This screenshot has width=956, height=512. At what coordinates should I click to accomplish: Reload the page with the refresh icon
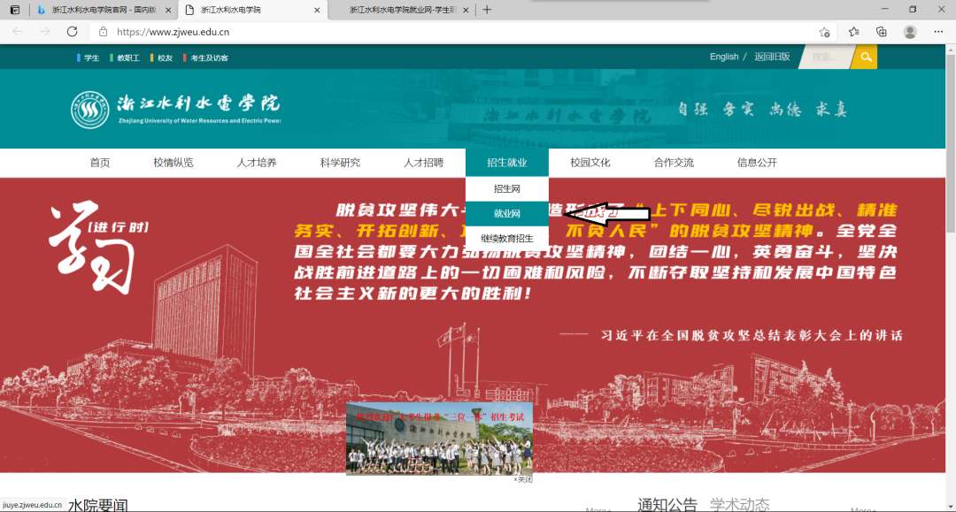point(72,32)
